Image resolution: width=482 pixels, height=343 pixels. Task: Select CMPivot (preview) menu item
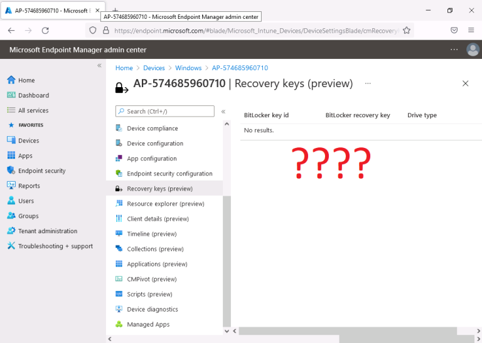click(151, 279)
